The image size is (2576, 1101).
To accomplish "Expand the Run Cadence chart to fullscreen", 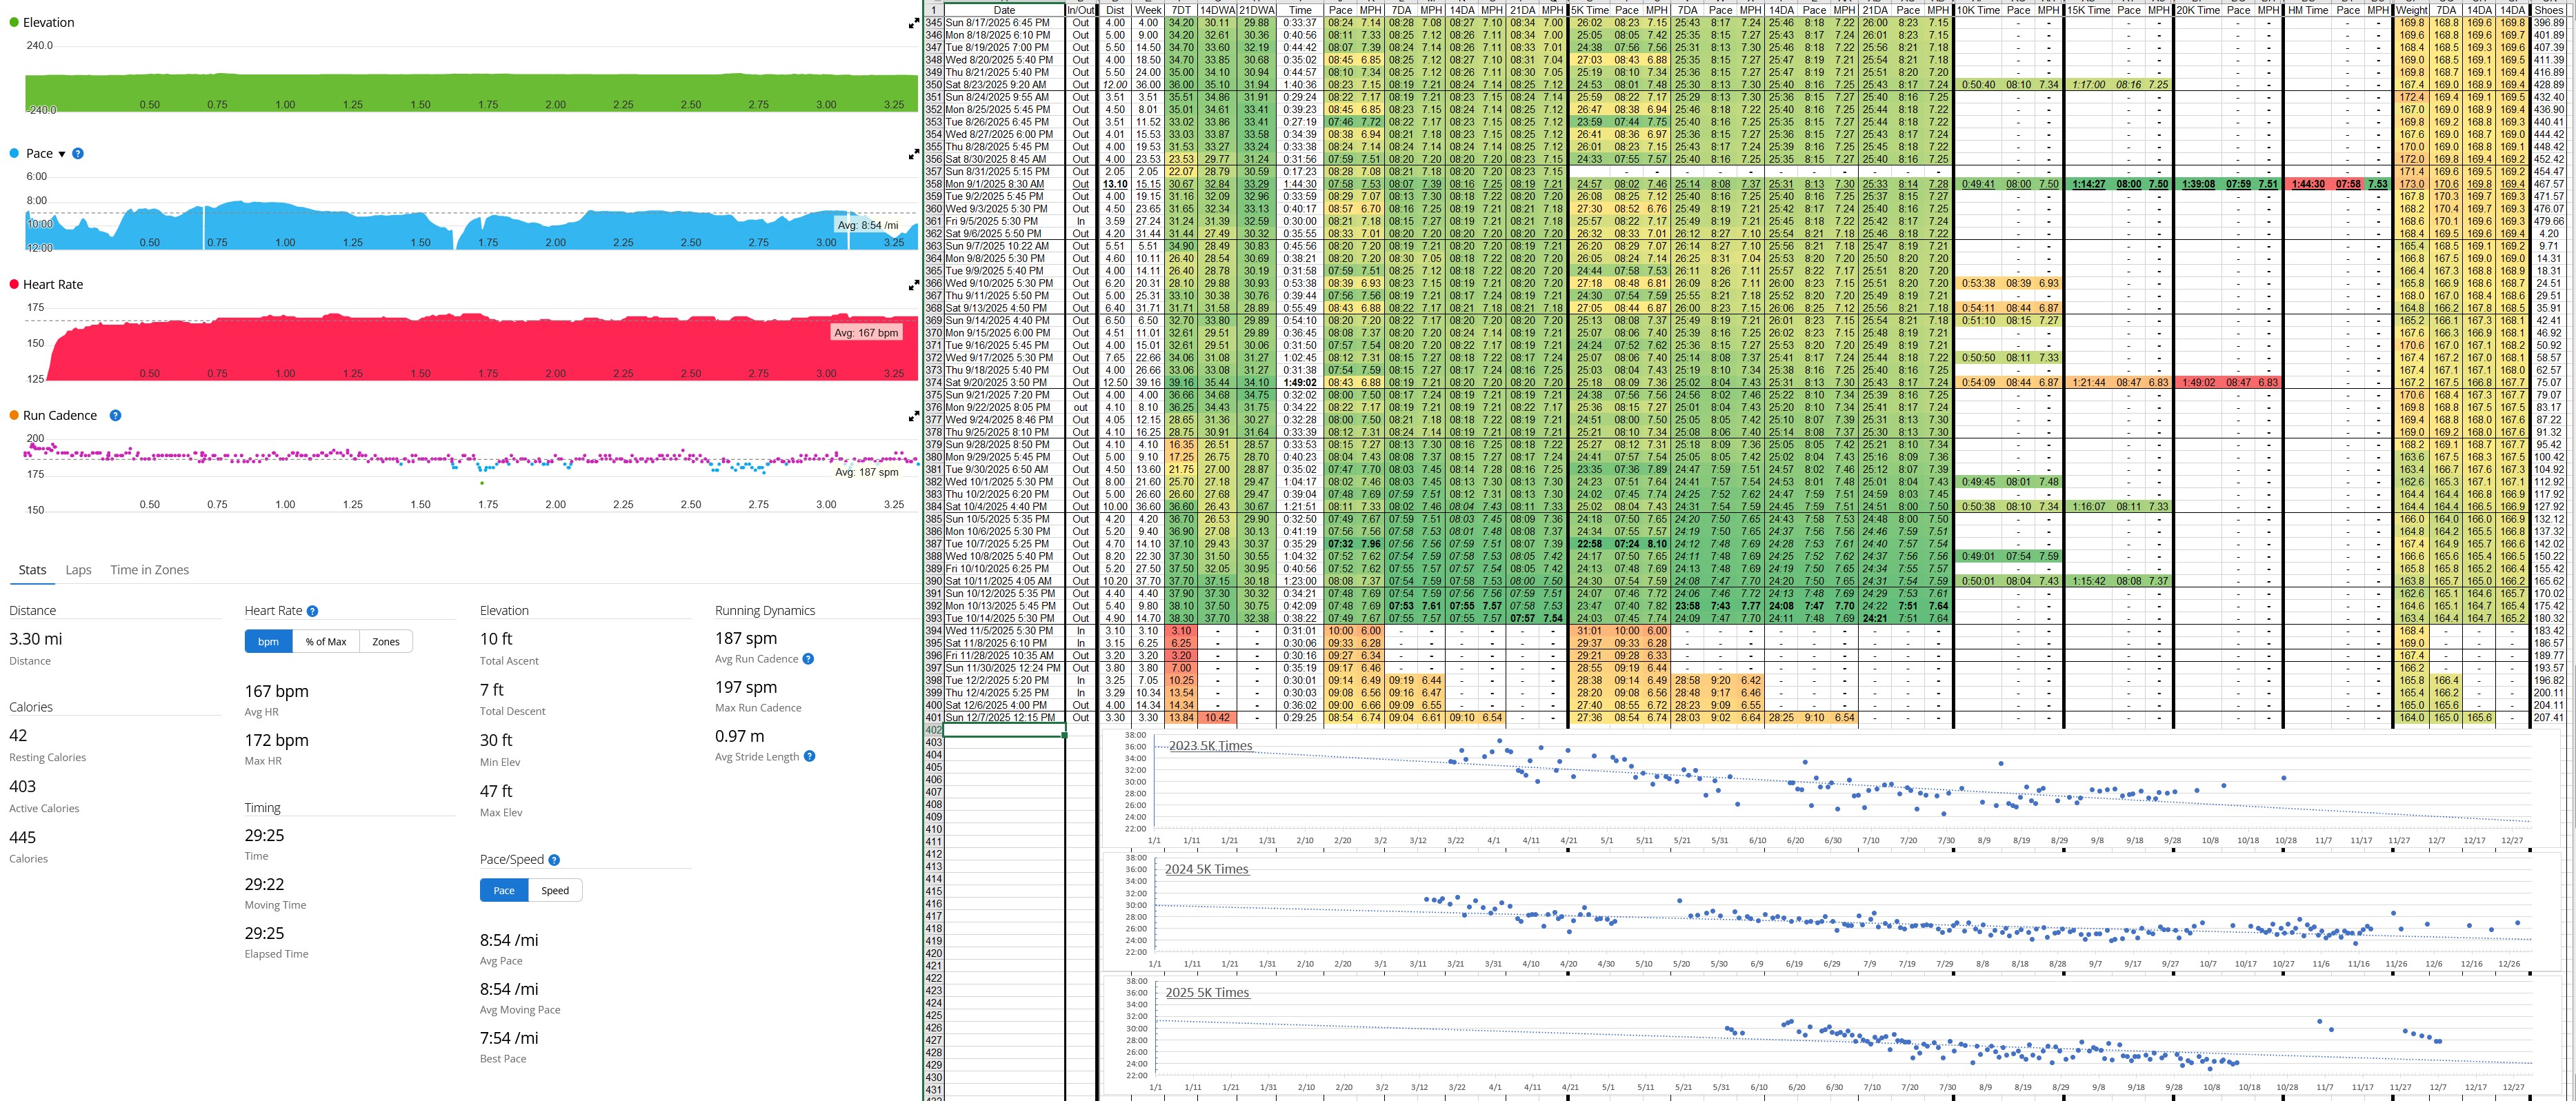I will [913, 416].
